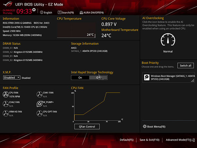197x148 pixels.
Task: Load Default(F5) settings
Action: coord(127,140)
